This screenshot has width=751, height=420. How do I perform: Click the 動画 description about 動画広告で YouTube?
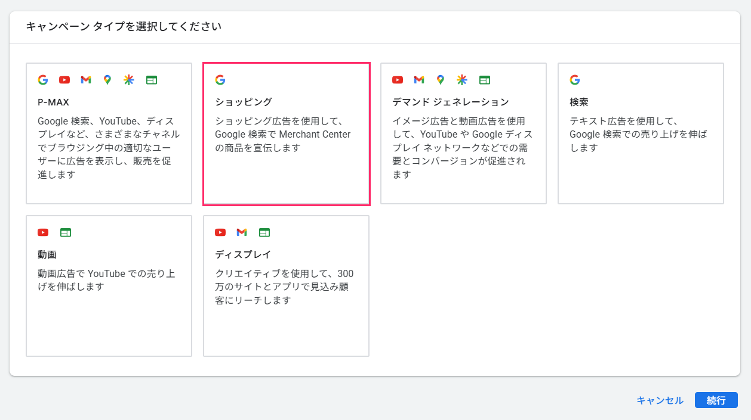(x=106, y=281)
